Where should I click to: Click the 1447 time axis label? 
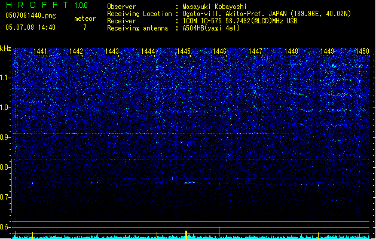tap(256, 51)
